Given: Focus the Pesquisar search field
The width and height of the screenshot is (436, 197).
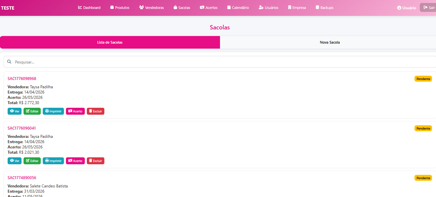Looking at the screenshot, I should click(220, 62).
